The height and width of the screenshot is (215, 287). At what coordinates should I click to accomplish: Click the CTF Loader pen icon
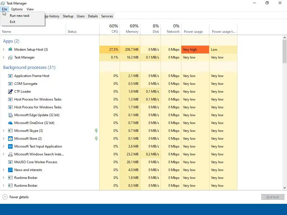tap(10, 92)
